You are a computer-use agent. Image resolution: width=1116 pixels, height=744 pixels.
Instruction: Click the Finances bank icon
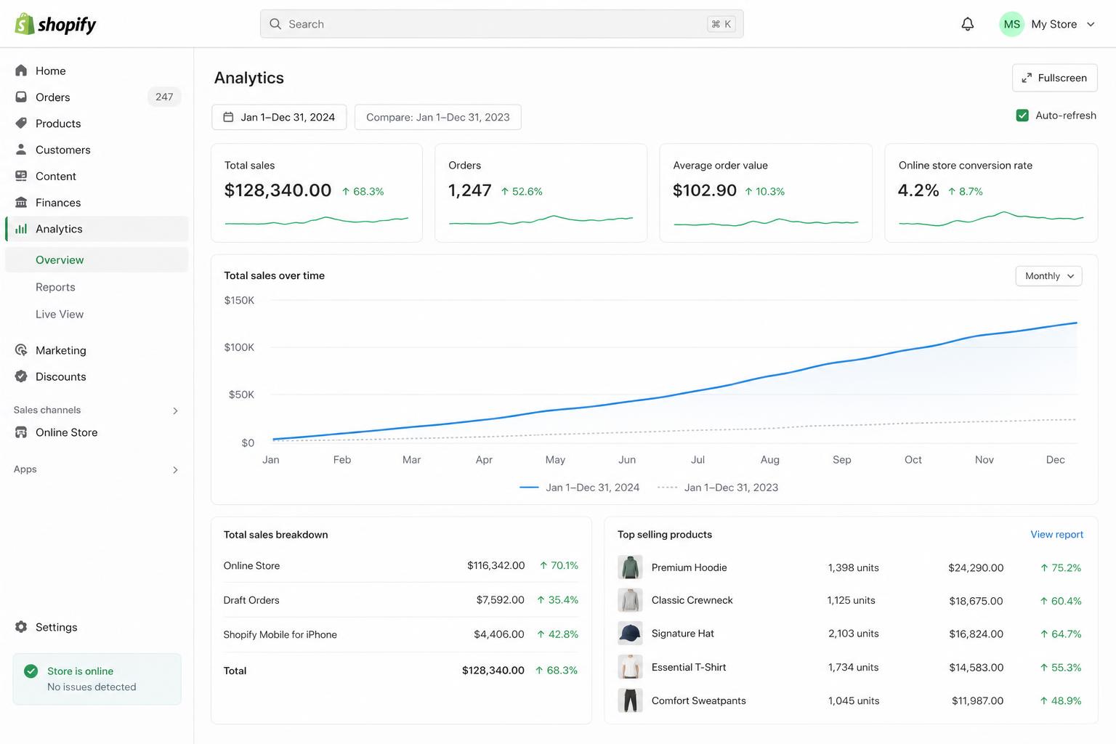pos(21,202)
